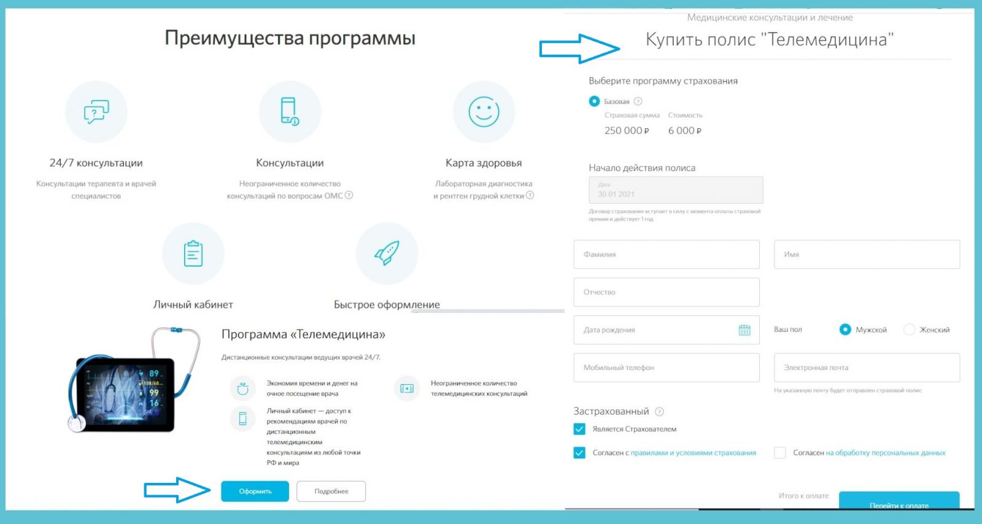Screen dimensions: 982x524
Task: Select the Базовая insurance program radio
Action: pos(594,101)
